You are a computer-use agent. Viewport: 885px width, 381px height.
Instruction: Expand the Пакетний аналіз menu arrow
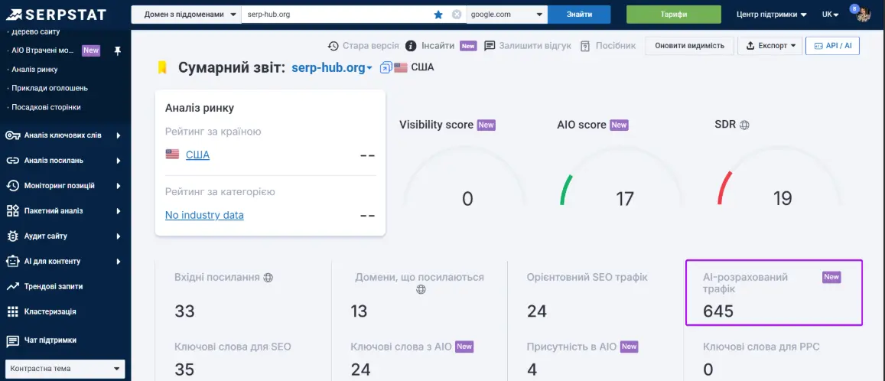[119, 211]
